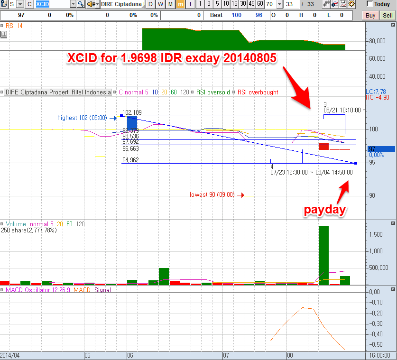Click the Best bid price 100

coord(237,15)
